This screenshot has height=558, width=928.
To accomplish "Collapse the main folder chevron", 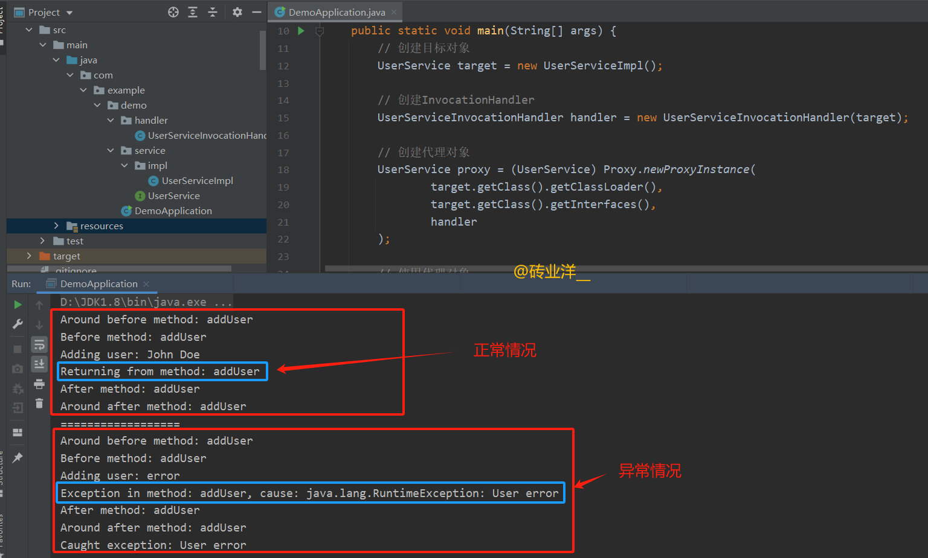I will click(x=43, y=45).
